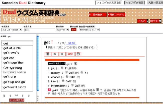Open the ヘルプ help button
Image resolution: width=163 pixels, height=104 pixels.
tap(143, 21)
